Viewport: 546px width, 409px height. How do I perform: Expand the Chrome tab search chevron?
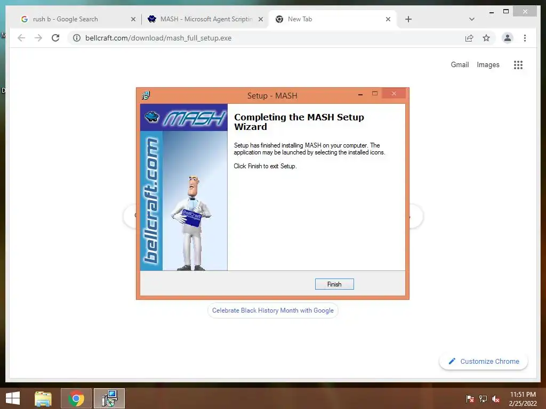[471, 19]
